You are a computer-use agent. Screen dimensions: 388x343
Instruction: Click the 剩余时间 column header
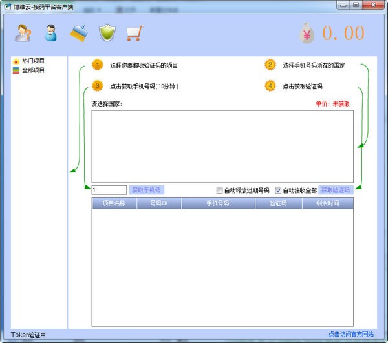[x=327, y=203]
